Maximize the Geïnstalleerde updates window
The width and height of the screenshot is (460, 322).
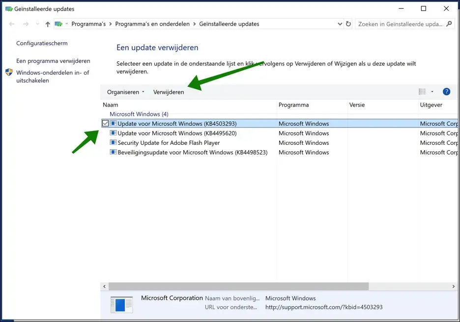424,8
